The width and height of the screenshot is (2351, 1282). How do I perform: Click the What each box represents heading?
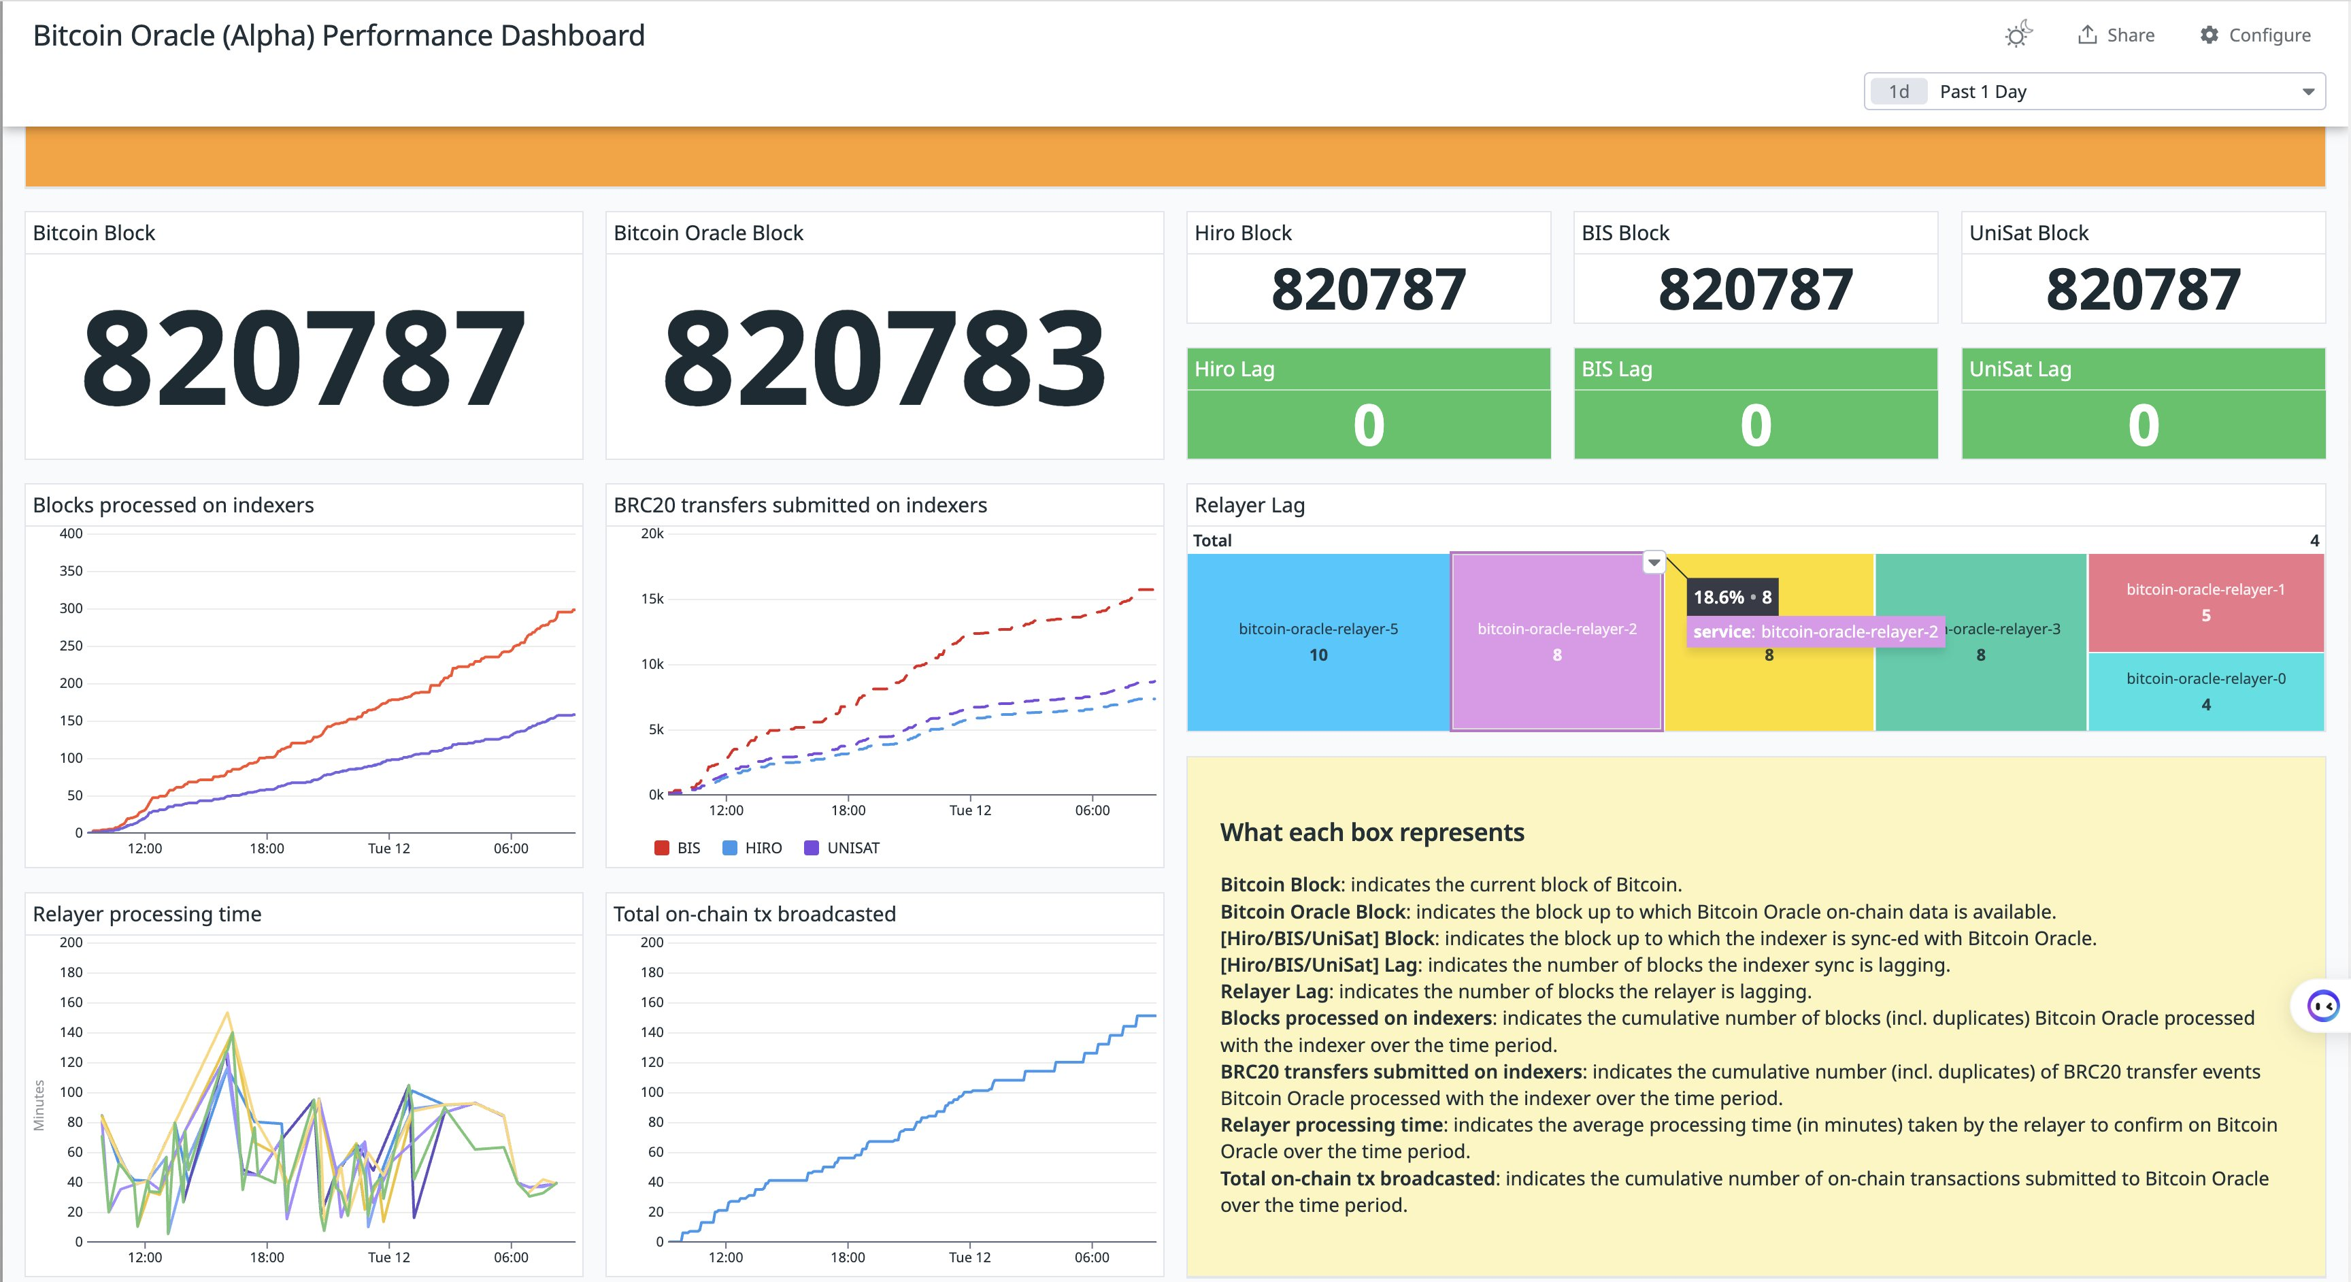pos(1371,832)
